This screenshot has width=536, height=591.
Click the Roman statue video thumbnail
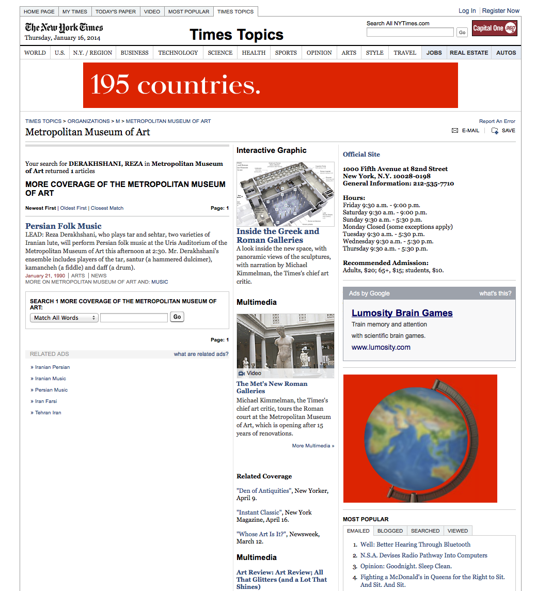pos(286,346)
